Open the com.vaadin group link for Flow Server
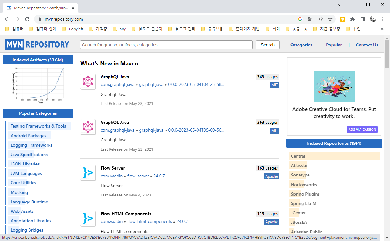This screenshot has height=241, width=390. point(112,176)
